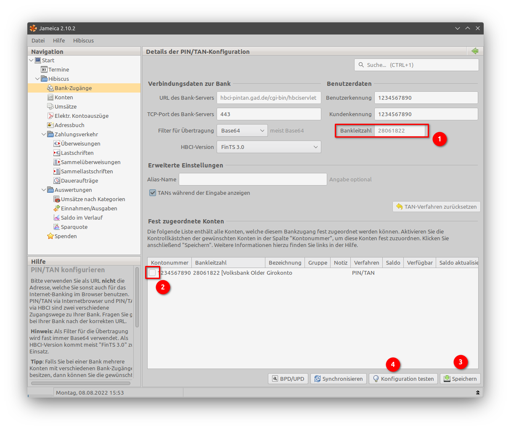The image size is (511, 430).
Task: Click the URL des Bank-Servers field
Action: coord(269,98)
